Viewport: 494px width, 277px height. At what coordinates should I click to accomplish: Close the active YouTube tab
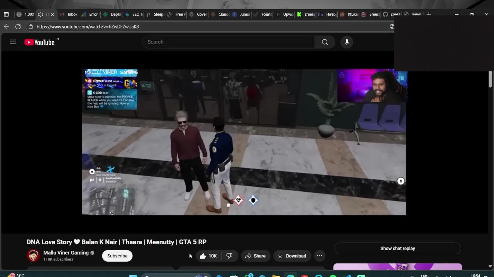(52, 14)
